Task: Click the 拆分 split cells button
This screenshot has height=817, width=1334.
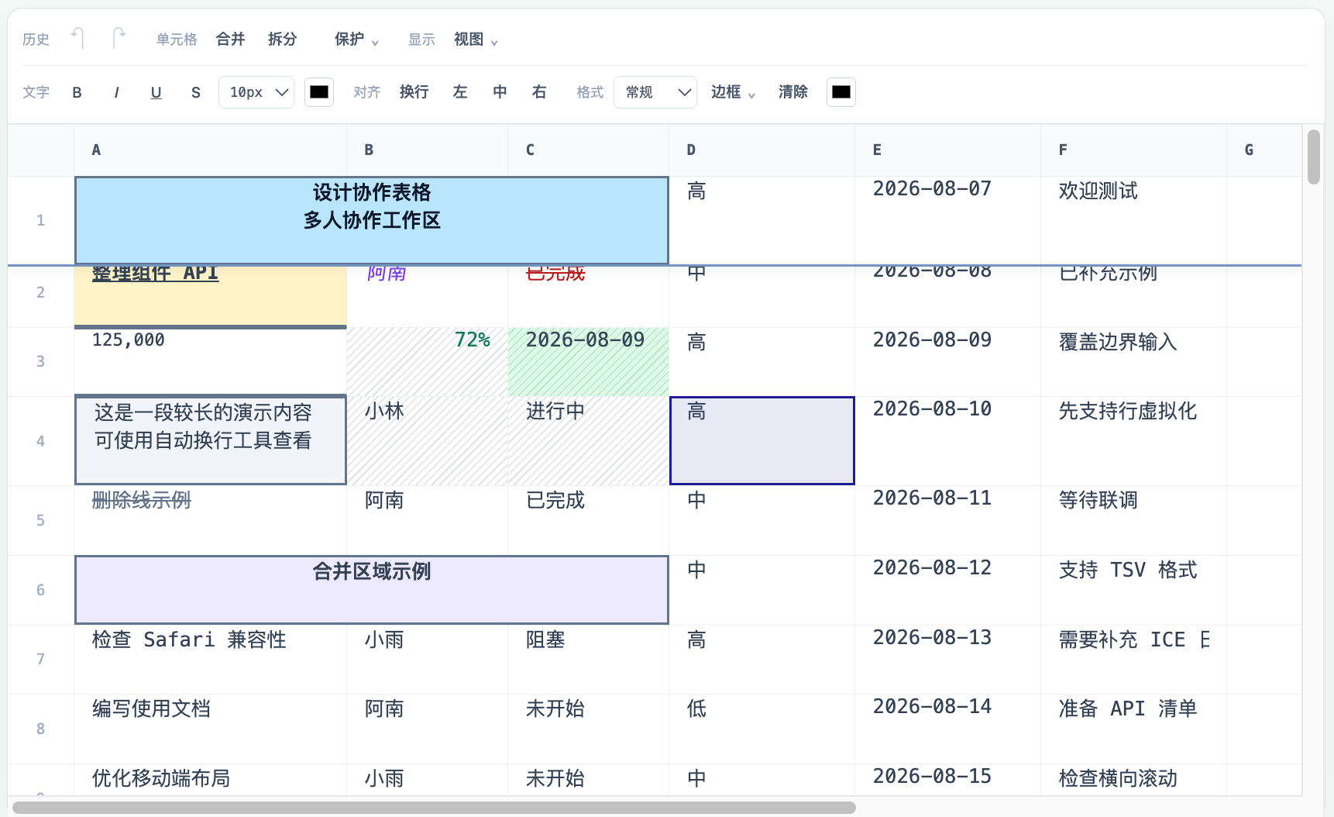Action: [283, 40]
